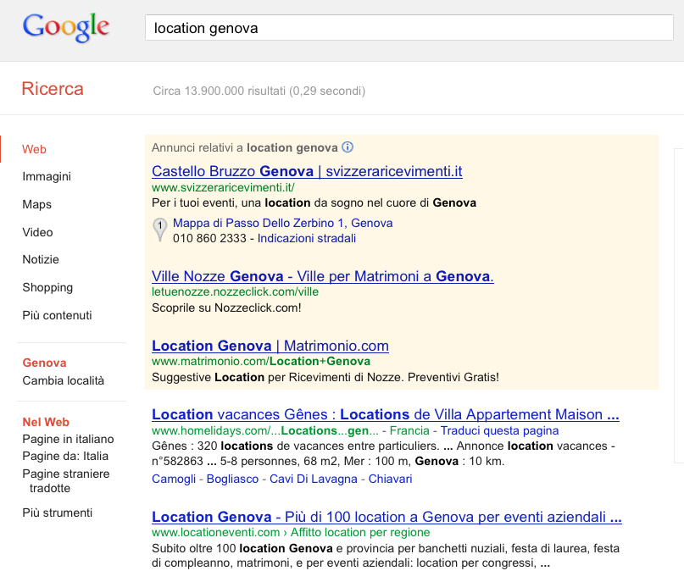Viewport: 684px width, 582px height.
Task: Open Location Genova Matrimonio.com ad
Action: [270, 346]
